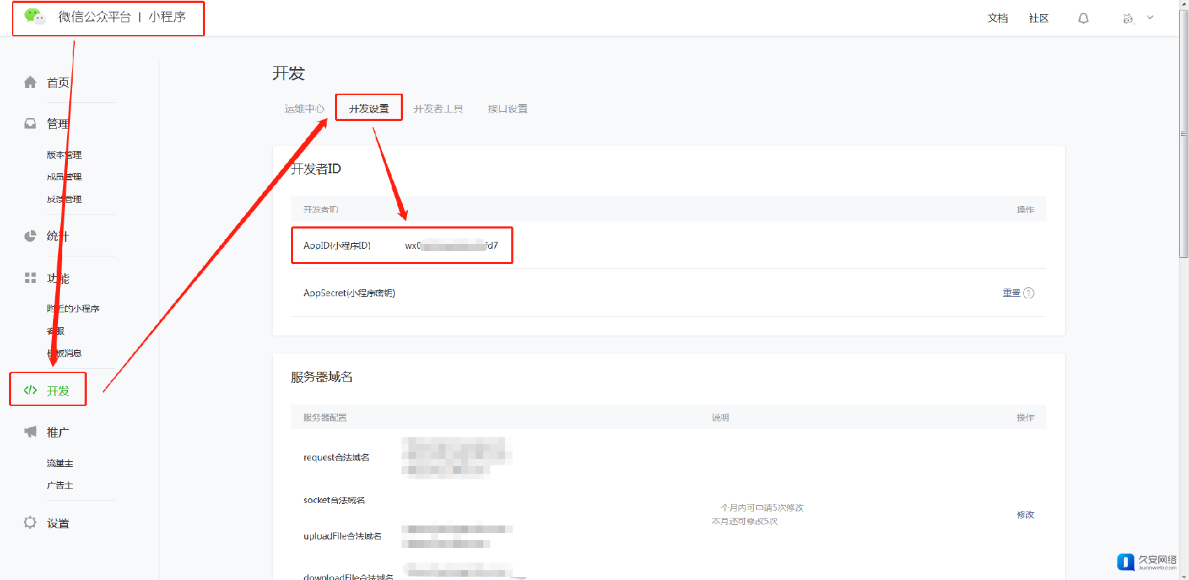The image size is (1189, 580).
Task: Click the grid icon beside 功能
Action: [30, 278]
